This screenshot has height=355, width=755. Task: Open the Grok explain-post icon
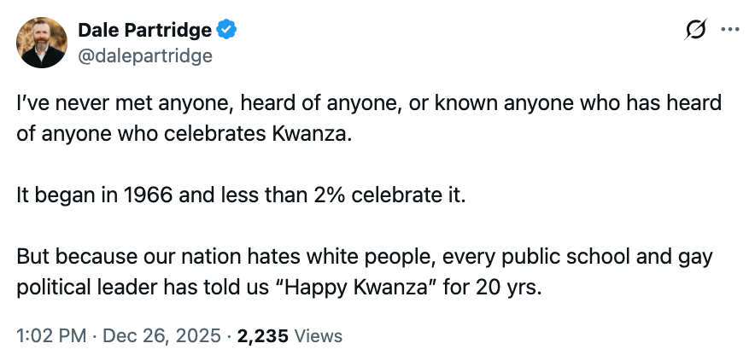[697, 30]
